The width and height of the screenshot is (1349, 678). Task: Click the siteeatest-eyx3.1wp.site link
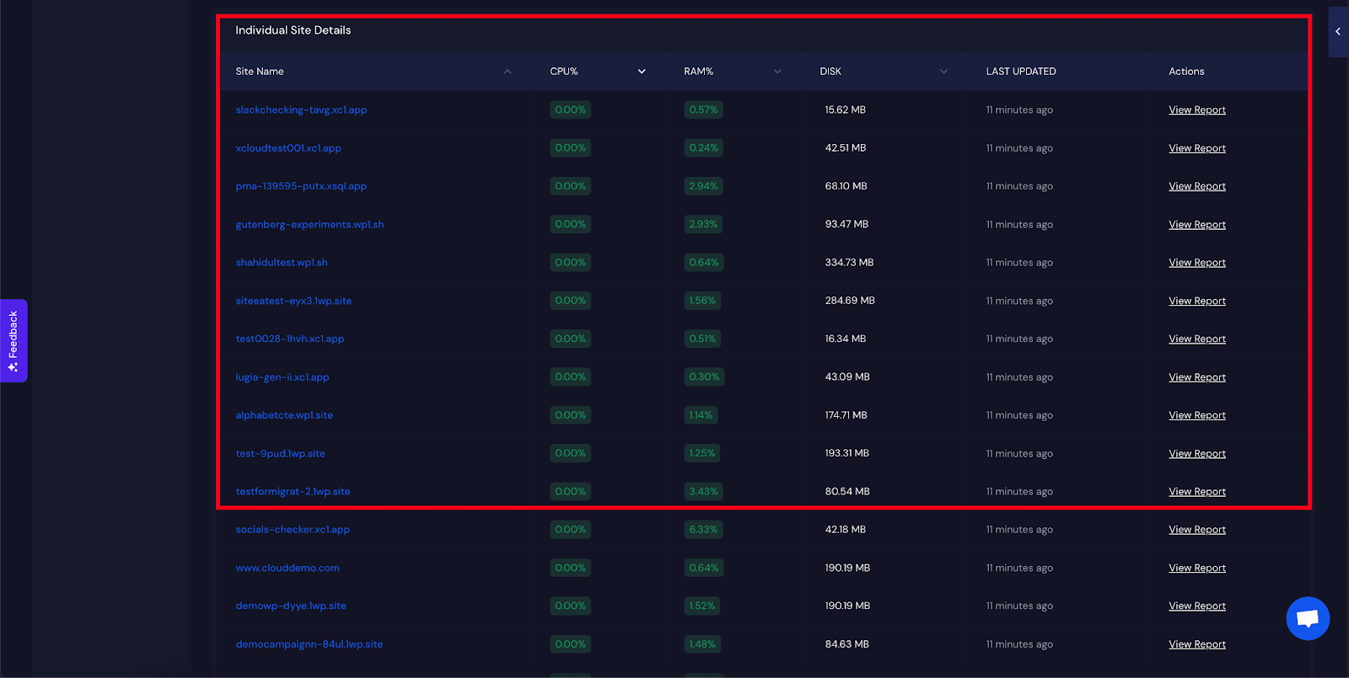tap(293, 301)
